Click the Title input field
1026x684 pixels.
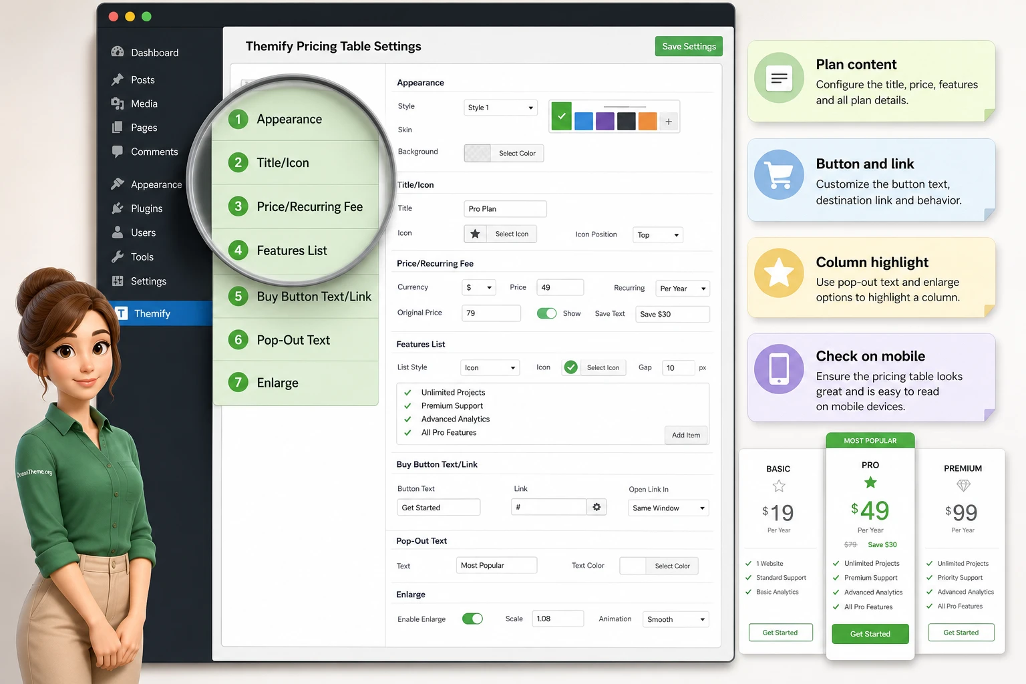[x=505, y=209]
